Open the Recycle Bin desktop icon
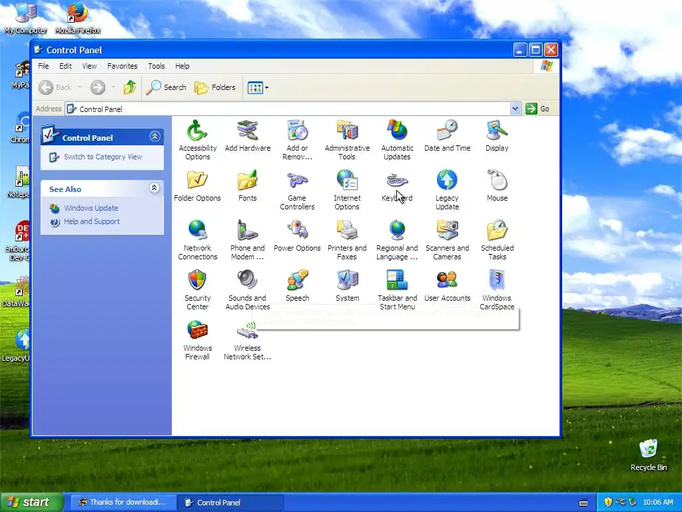The image size is (682, 512). pos(649,455)
